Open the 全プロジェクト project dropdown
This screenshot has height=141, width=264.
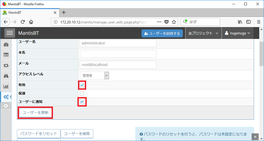pyautogui.click(x=203, y=33)
